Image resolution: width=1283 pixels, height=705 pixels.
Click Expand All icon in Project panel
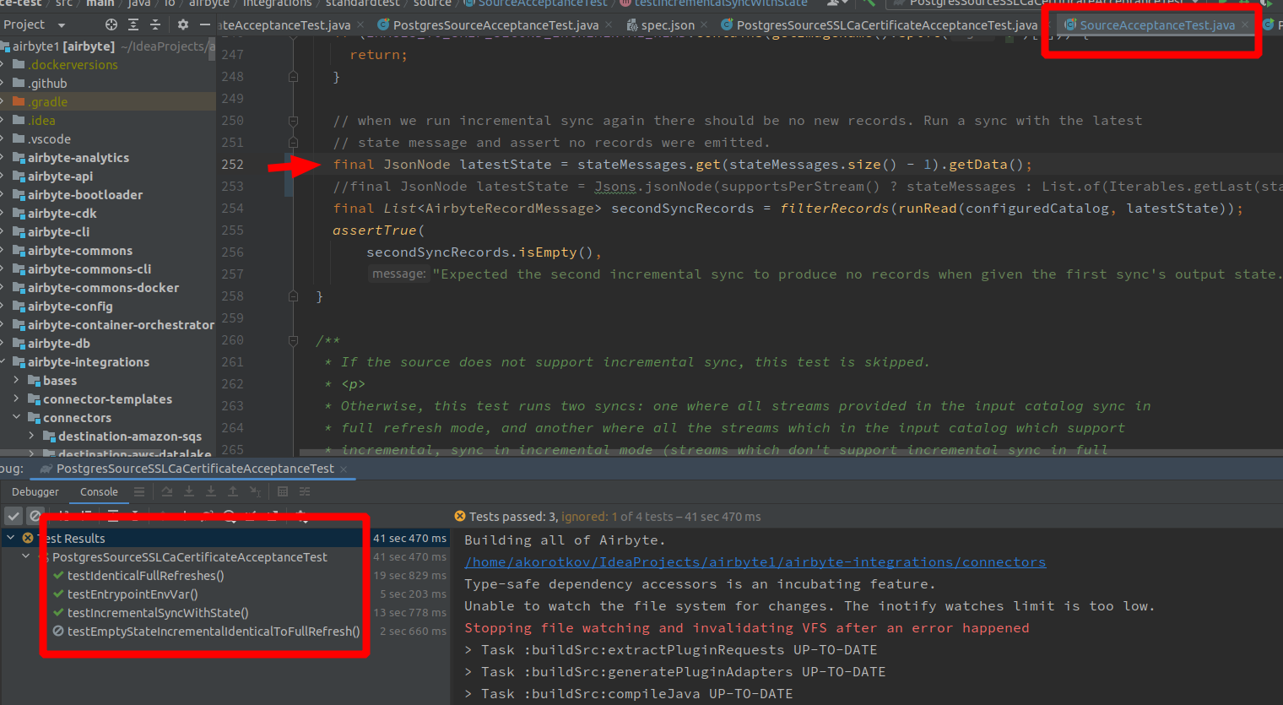click(133, 24)
